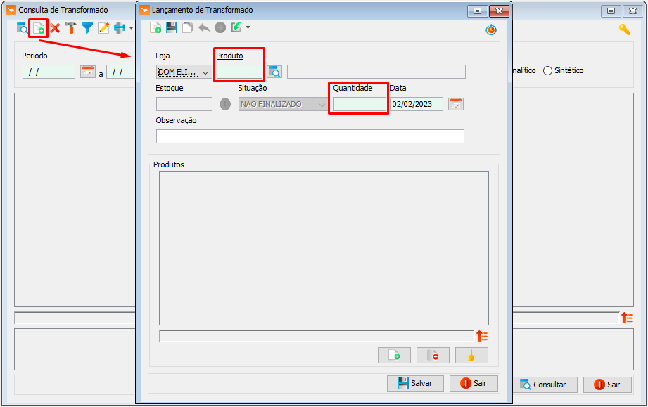Click the green arrow import icon
This screenshot has height=407, width=648.
tap(236, 27)
